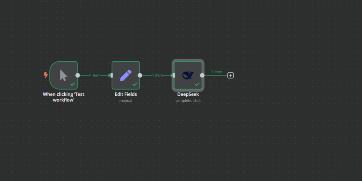This screenshot has width=362, height=181.
Task: Click the Edit Fields input connector
Action: (112, 75)
